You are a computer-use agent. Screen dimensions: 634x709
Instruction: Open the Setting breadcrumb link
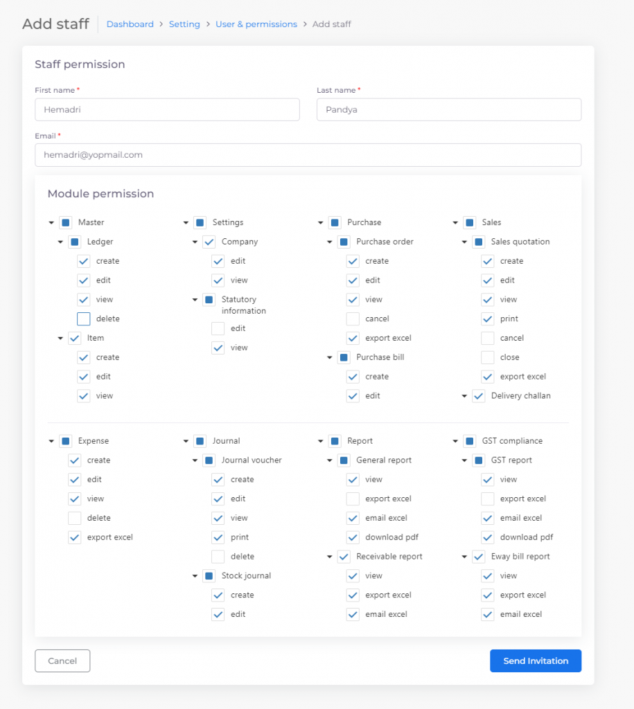pyautogui.click(x=184, y=24)
